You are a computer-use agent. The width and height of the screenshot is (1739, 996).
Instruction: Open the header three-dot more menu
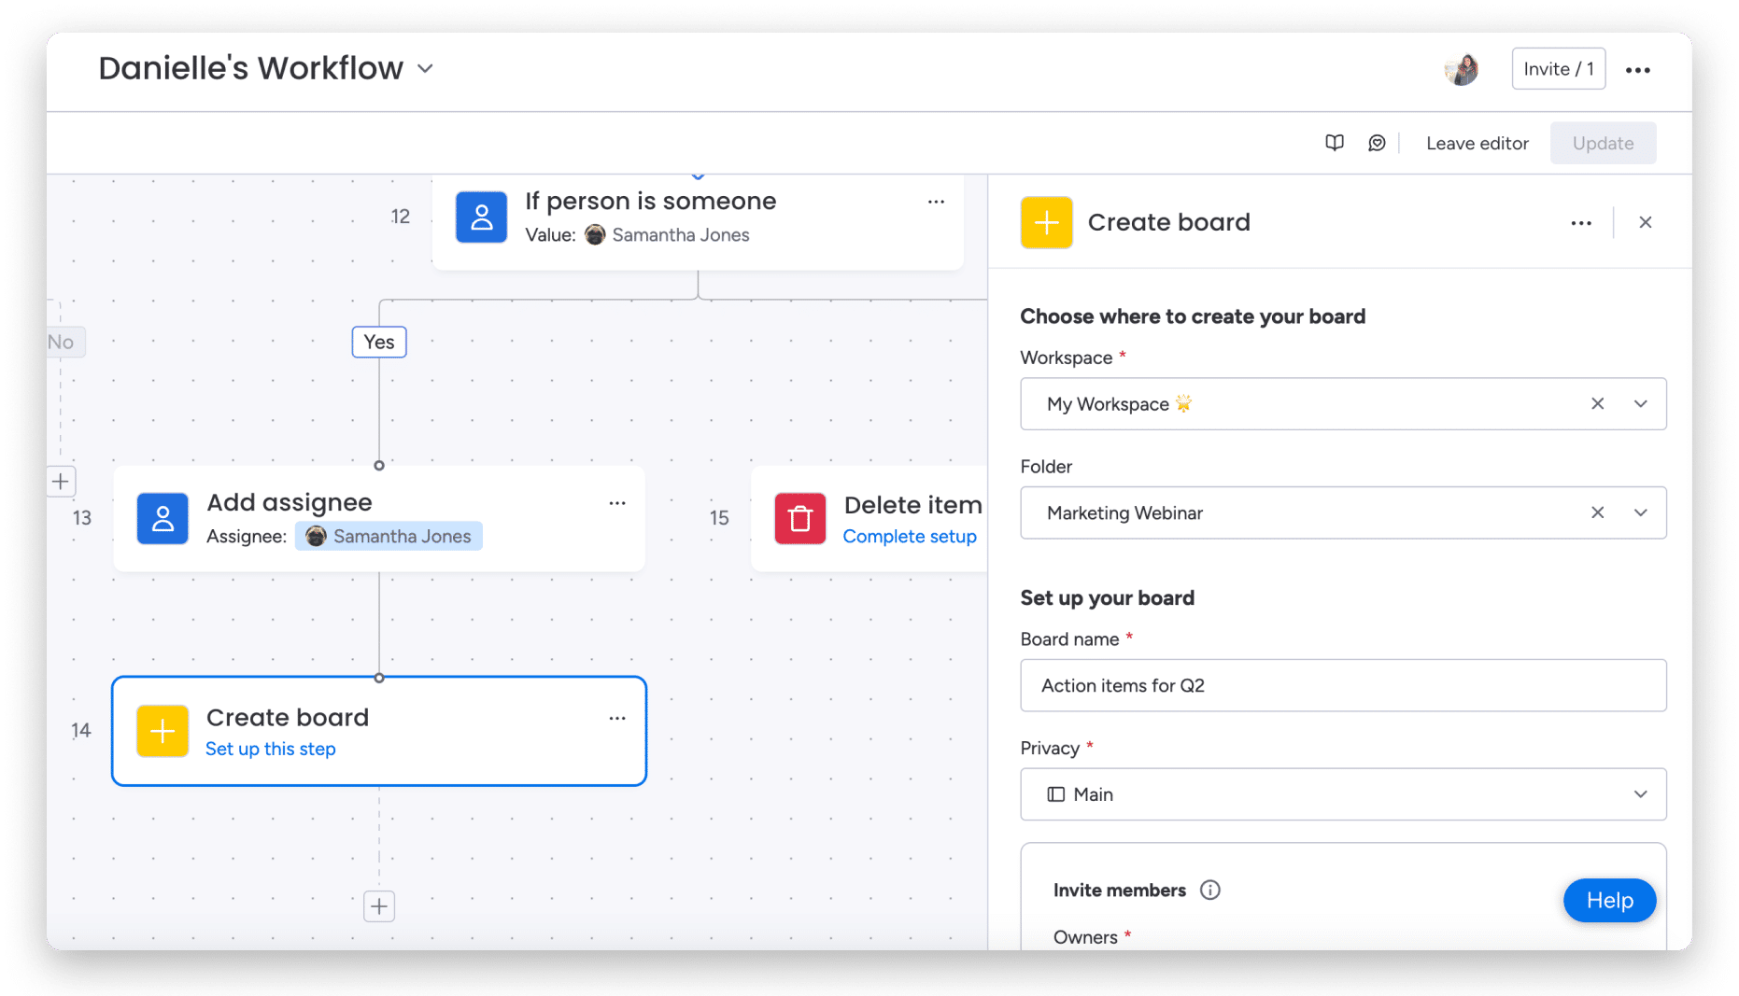pyautogui.click(x=1637, y=70)
